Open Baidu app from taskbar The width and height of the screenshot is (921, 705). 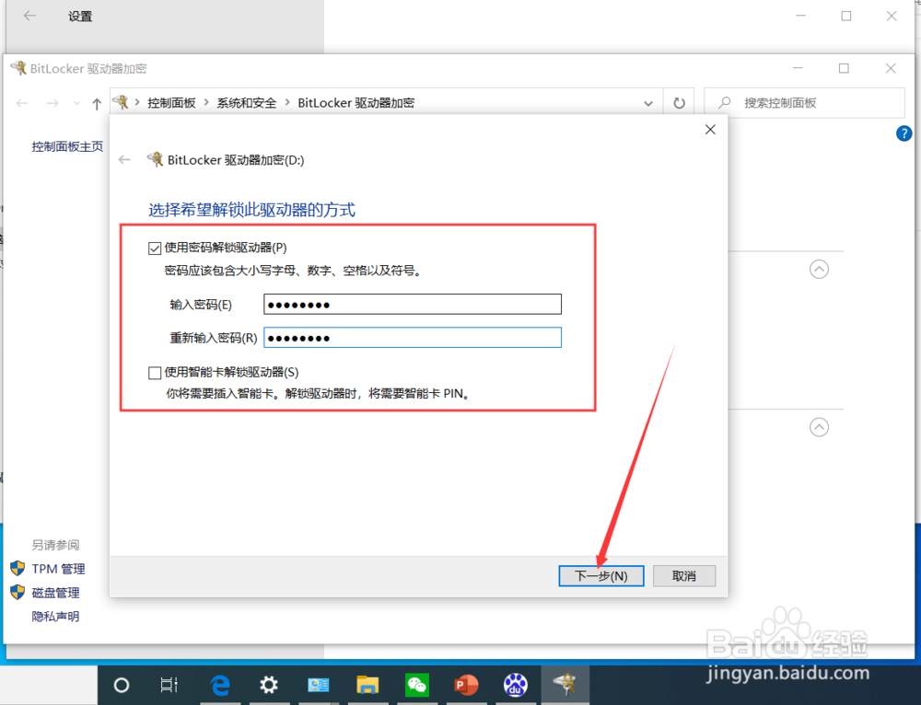[515, 685]
